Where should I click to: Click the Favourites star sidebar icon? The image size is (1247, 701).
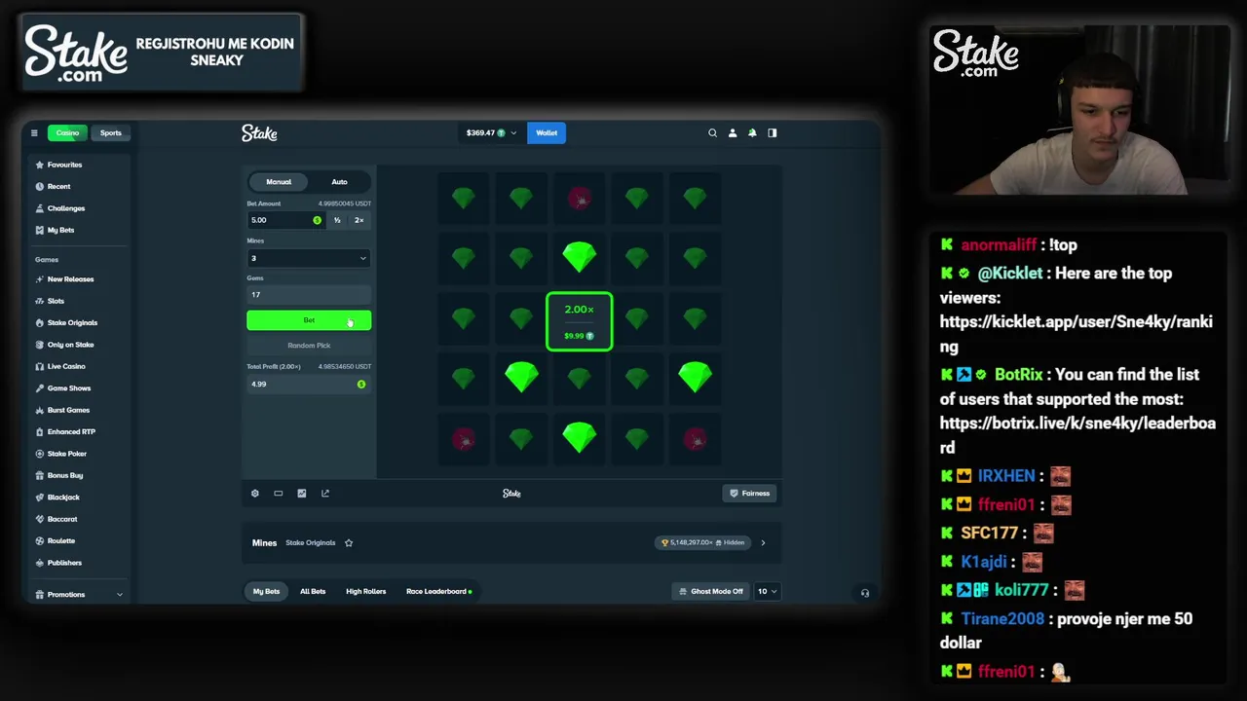[x=39, y=165]
